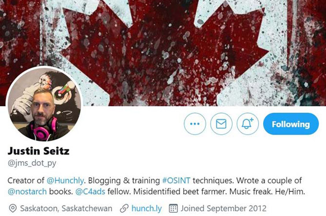326x216 pixels.
Task: Toggle the blue Following button
Action: pyautogui.click(x=291, y=124)
